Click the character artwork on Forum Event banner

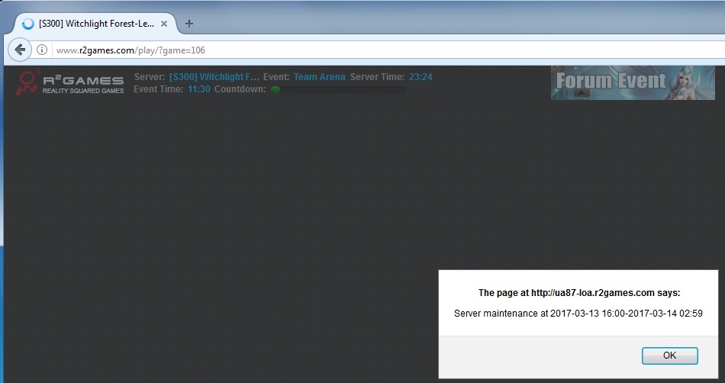click(692, 82)
